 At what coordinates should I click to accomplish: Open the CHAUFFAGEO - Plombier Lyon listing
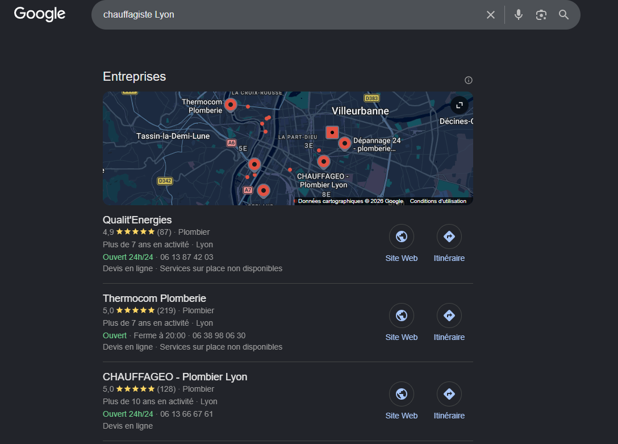(175, 377)
